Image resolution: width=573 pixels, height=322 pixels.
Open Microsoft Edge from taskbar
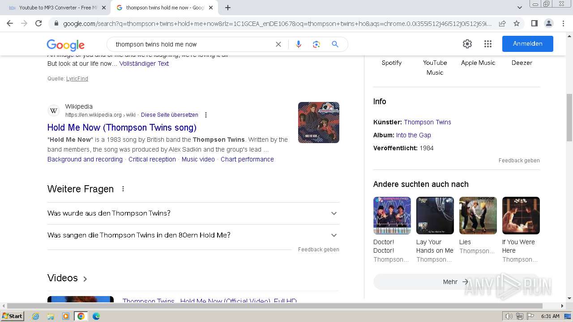96,316
